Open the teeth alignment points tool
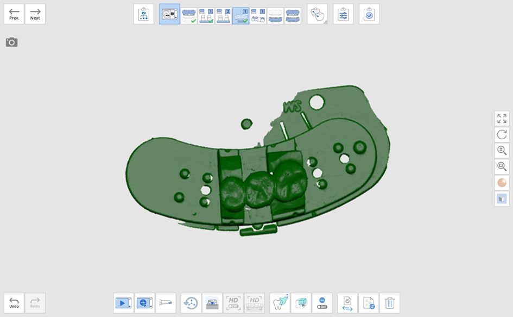Screen dimensions: 513x317 click(x=318, y=14)
